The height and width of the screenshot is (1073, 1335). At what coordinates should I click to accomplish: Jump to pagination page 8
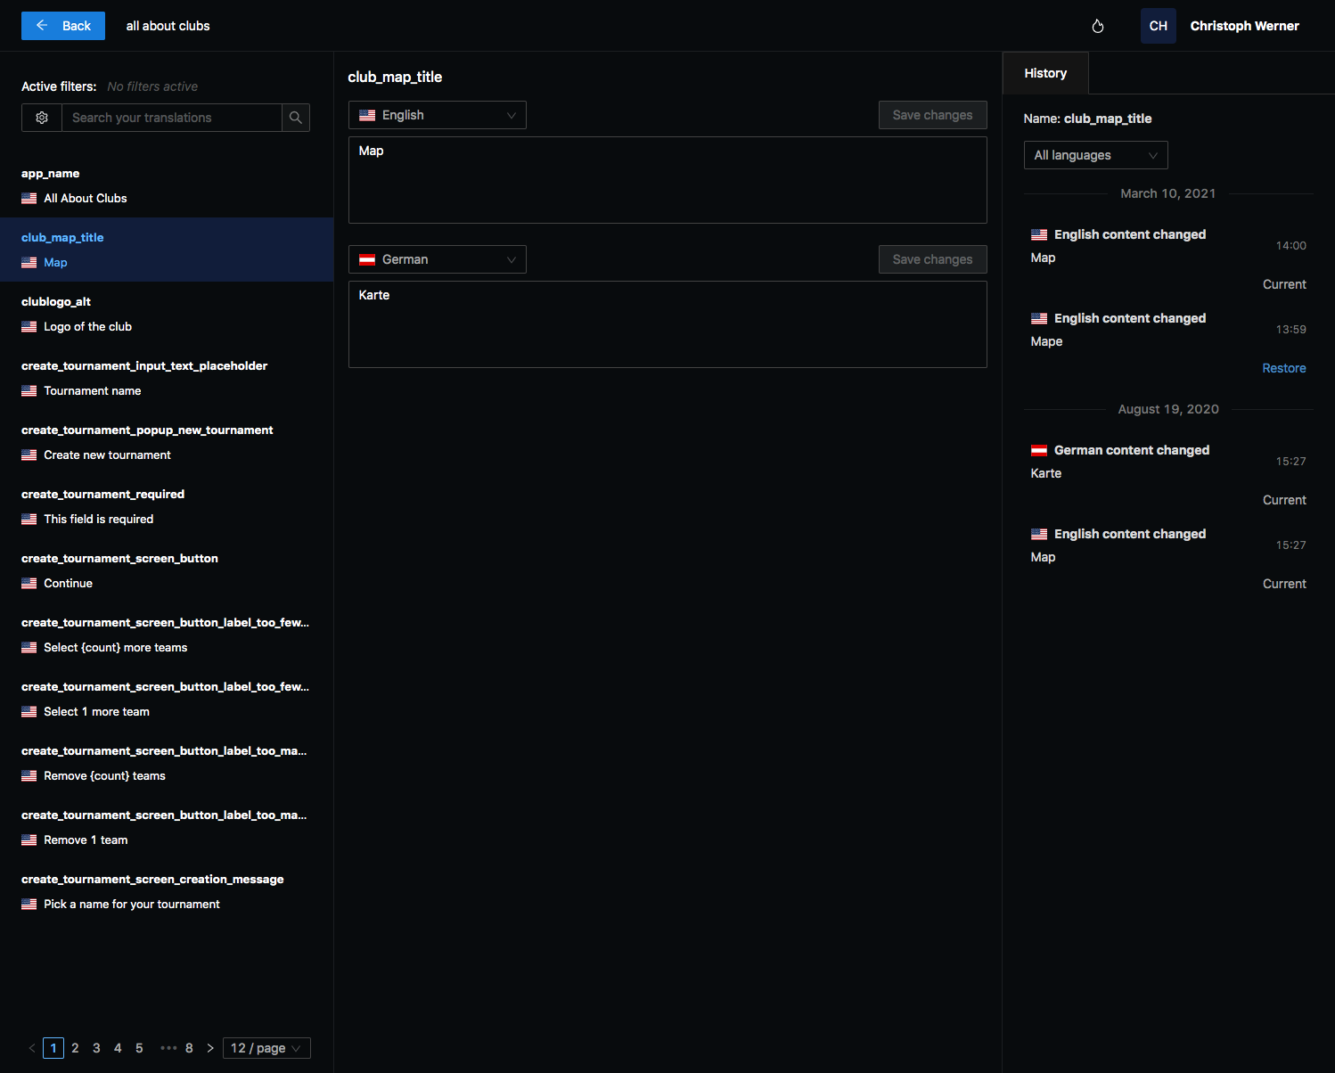point(189,1048)
